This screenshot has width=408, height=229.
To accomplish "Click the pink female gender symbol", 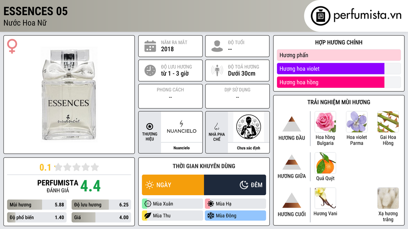I will tap(12, 46).
